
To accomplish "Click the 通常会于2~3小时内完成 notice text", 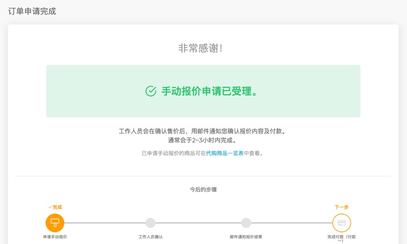I will coord(203,140).
